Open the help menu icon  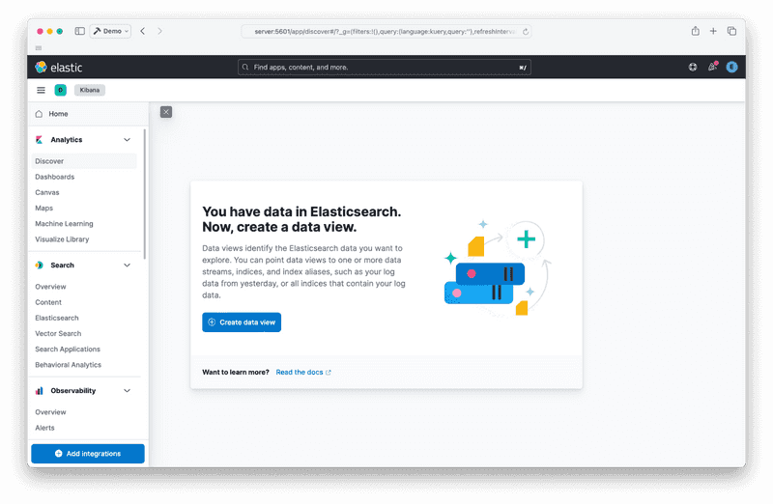point(693,68)
